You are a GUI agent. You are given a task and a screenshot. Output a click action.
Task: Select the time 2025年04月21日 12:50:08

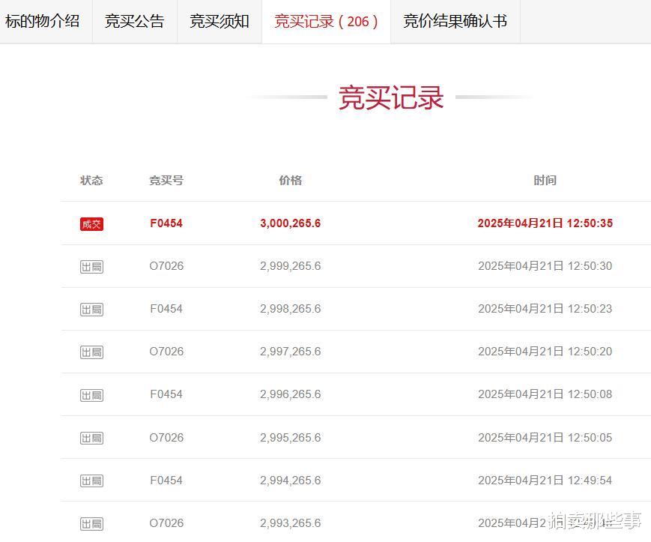click(545, 394)
